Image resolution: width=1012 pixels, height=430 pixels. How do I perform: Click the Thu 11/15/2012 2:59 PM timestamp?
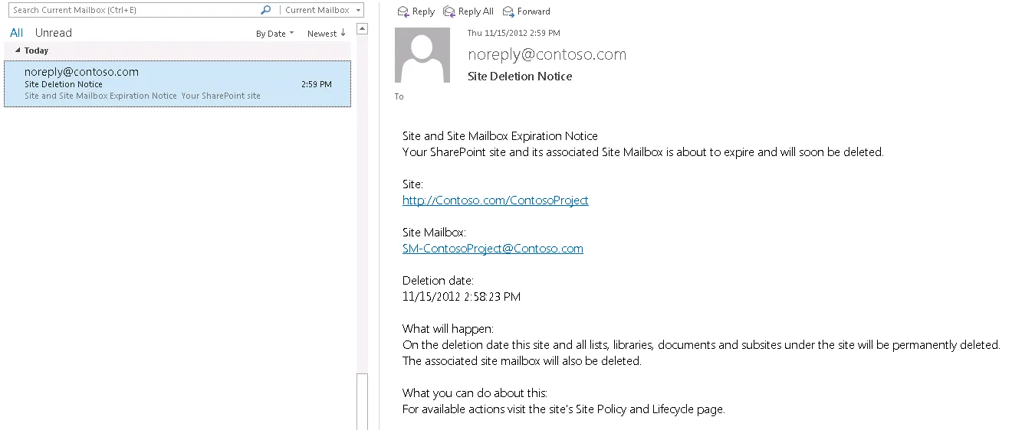[x=514, y=33]
